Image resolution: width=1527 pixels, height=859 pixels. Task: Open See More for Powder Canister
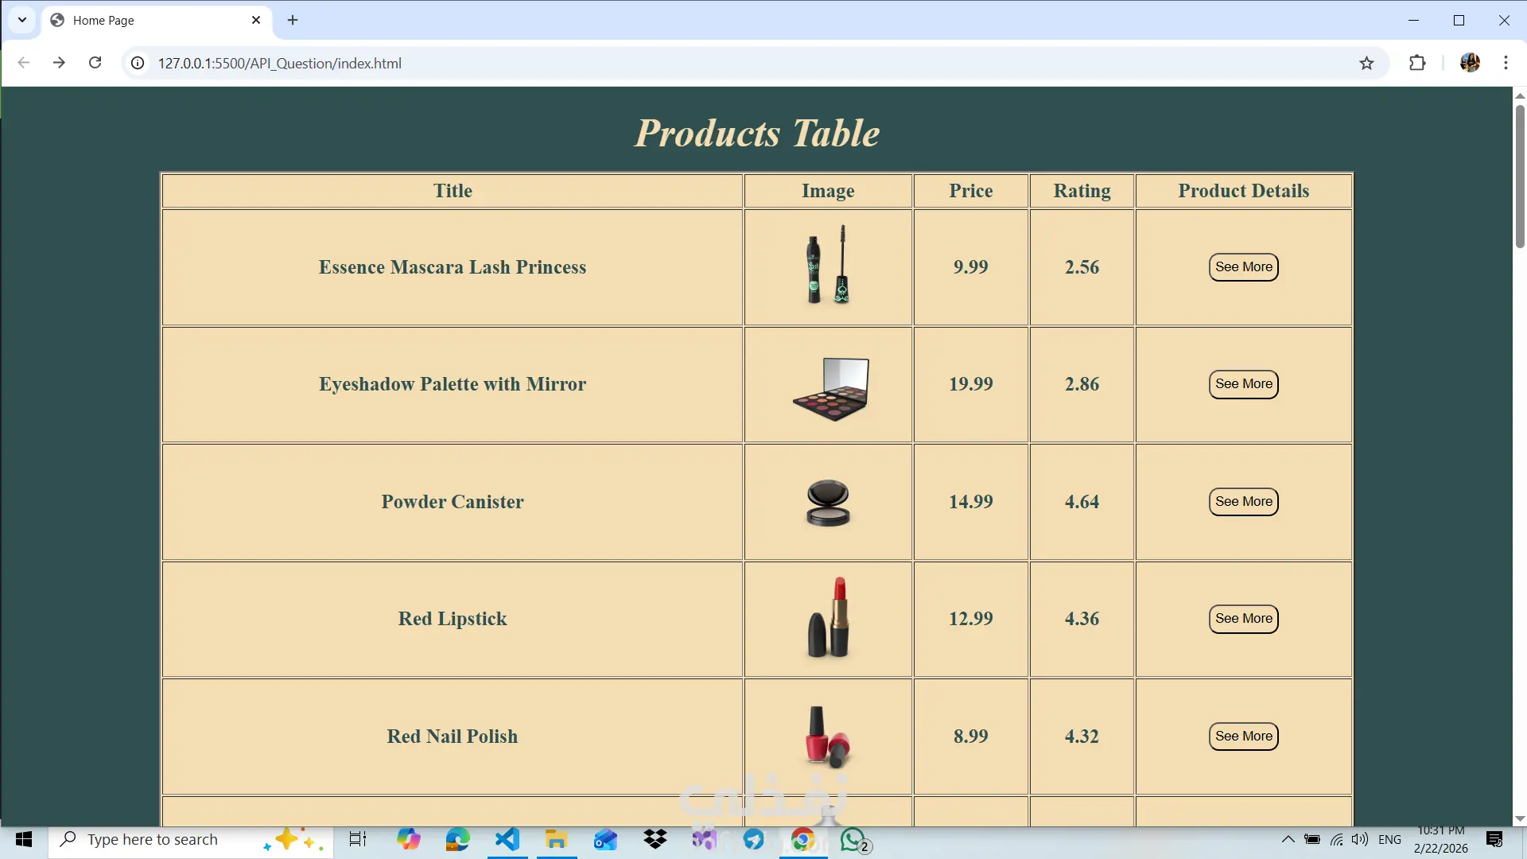coord(1243,502)
